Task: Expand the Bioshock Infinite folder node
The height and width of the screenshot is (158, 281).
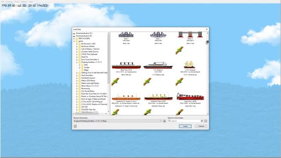Action: click(x=77, y=47)
